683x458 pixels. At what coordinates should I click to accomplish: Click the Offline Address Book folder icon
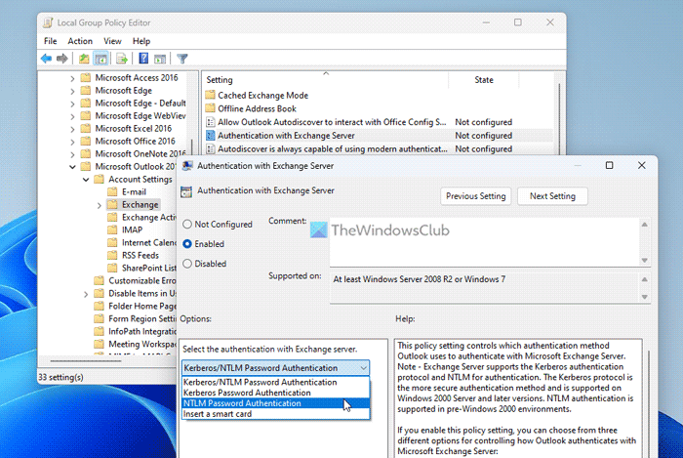coord(211,108)
